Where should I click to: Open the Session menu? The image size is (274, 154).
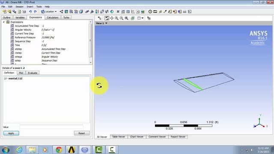coord(19,7)
